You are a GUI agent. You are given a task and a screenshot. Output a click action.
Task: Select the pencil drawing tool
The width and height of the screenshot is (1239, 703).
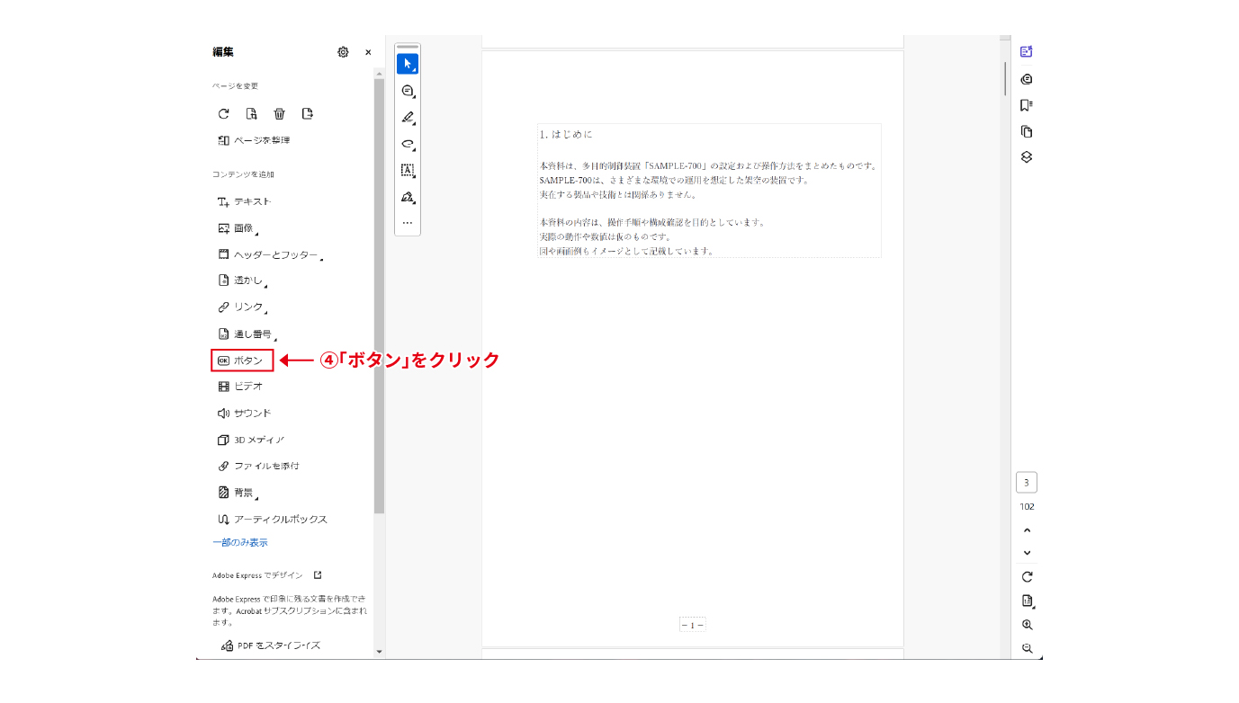407,117
